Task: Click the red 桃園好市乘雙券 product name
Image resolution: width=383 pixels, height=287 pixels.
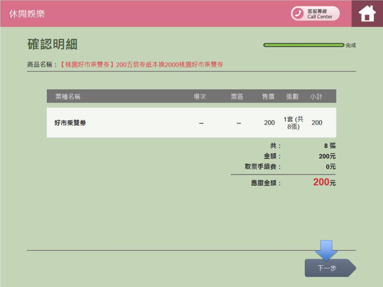Action: (142, 65)
